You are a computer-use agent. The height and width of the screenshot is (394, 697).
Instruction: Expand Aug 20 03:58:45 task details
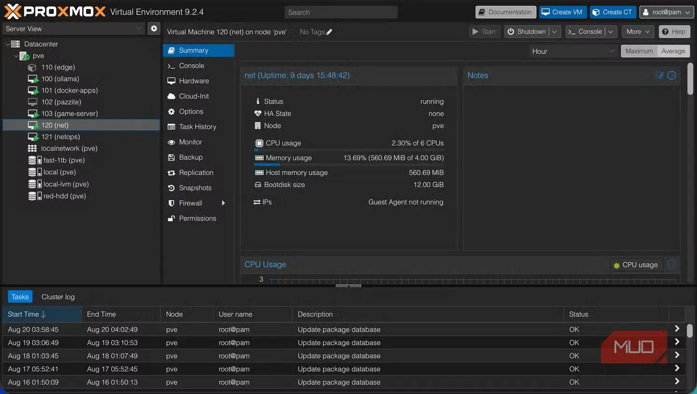click(677, 329)
